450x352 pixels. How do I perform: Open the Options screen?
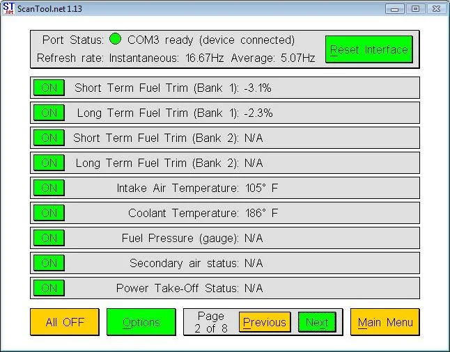[x=141, y=322]
